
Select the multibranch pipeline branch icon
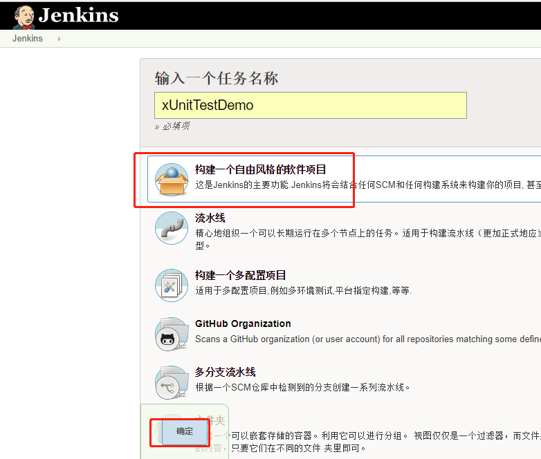[172, 382]
